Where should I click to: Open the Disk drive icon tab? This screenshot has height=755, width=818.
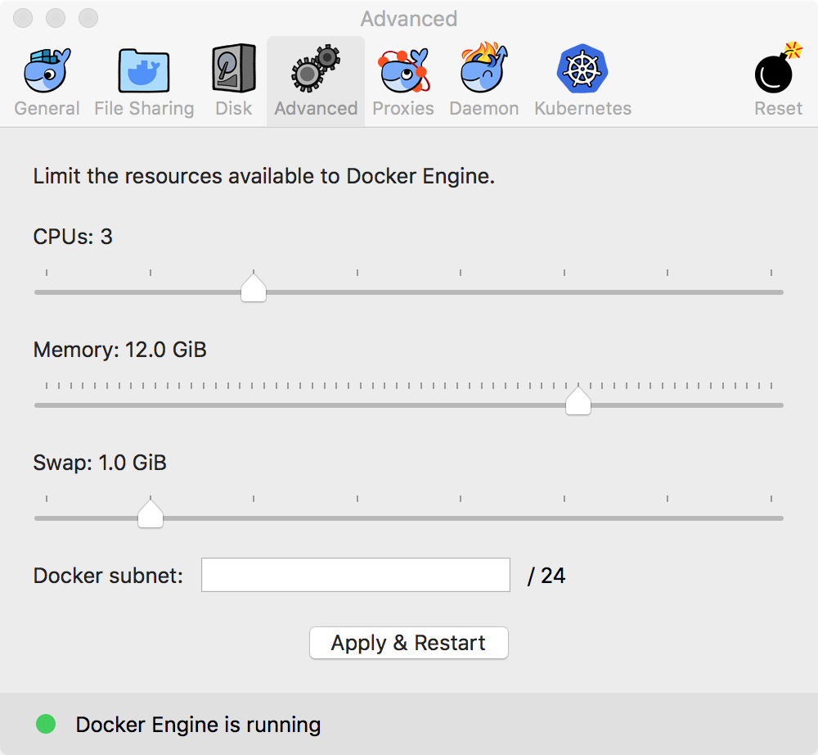point(234,69)
